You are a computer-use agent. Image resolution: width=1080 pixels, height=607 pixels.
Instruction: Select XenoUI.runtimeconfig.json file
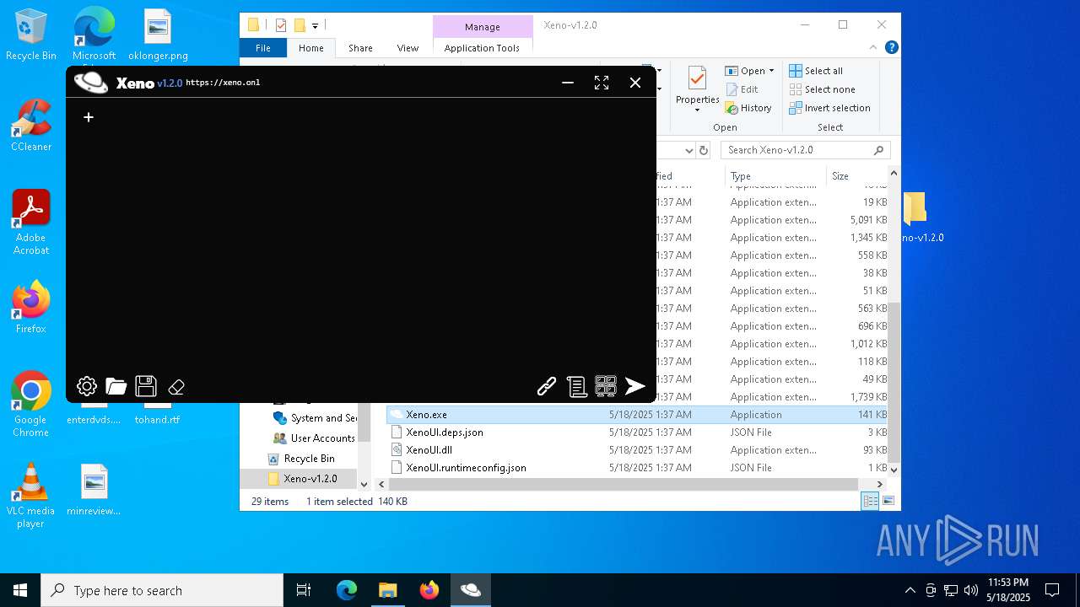[x=638, y=468]
